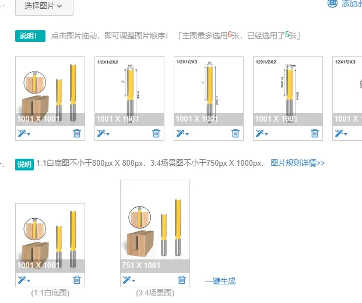Select the 1/2X1/2X2 router bit thumbnail
362x303 pixels.
pyautogui.click(x=129, y=91)
